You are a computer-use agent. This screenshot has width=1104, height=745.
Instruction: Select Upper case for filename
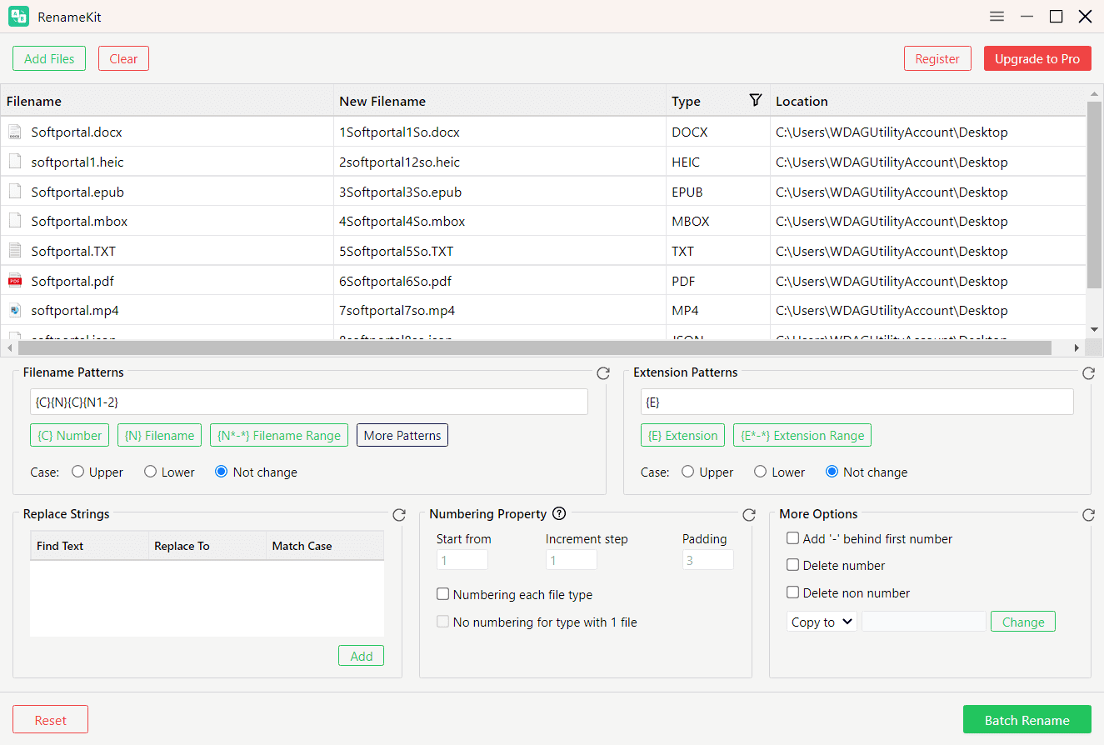click(78, 472)
